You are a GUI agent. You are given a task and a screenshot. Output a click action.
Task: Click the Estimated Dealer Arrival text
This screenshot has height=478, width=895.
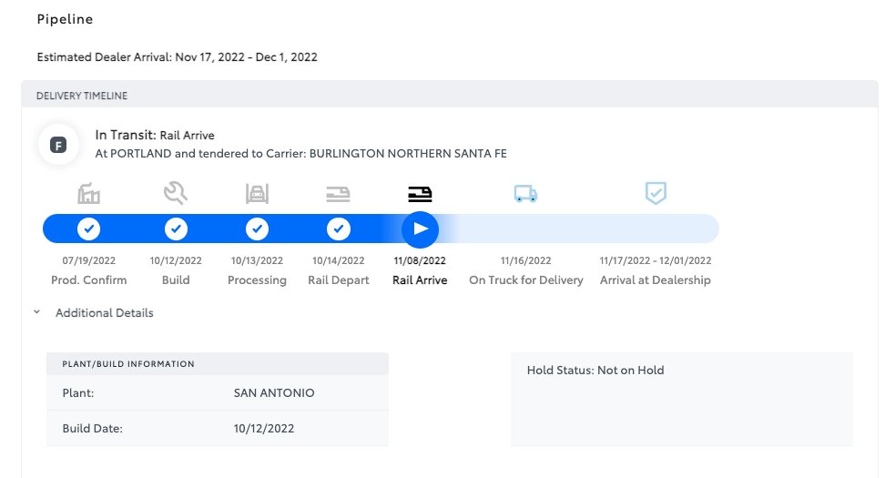tap(177, 57)
